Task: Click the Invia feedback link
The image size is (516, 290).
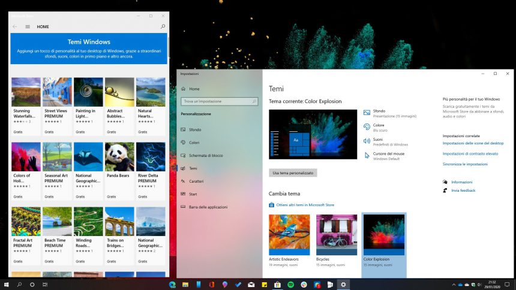Action: click(x=463, y=191)
